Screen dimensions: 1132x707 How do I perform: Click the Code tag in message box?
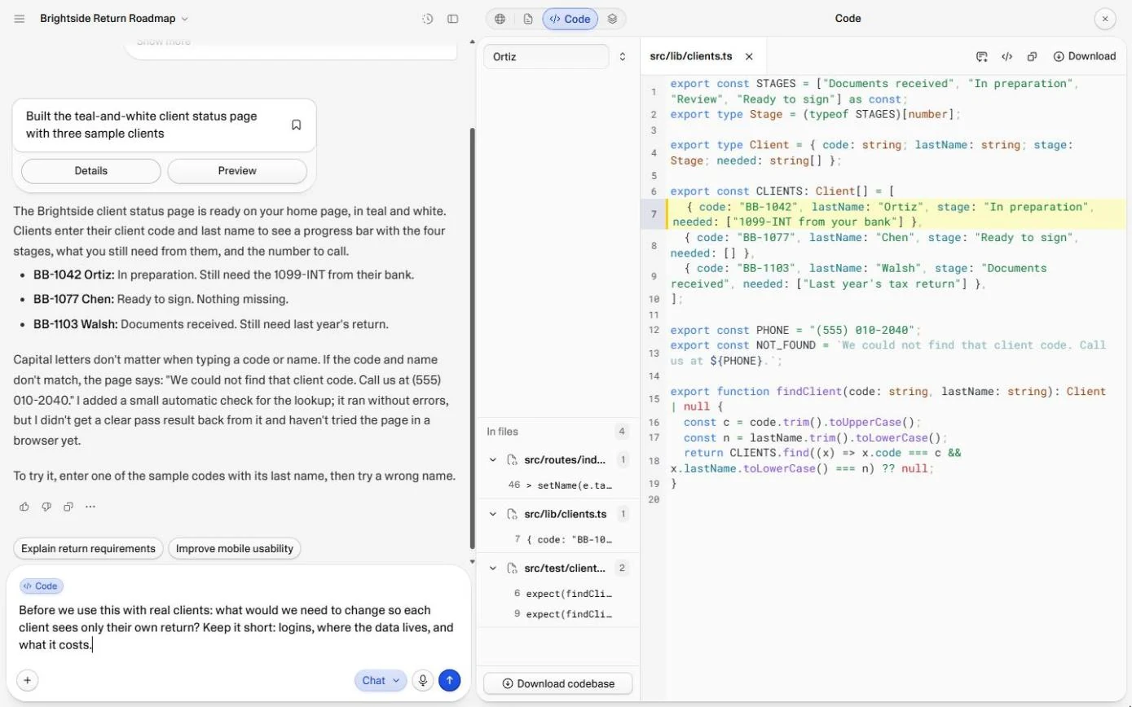[x=41, y=586]
